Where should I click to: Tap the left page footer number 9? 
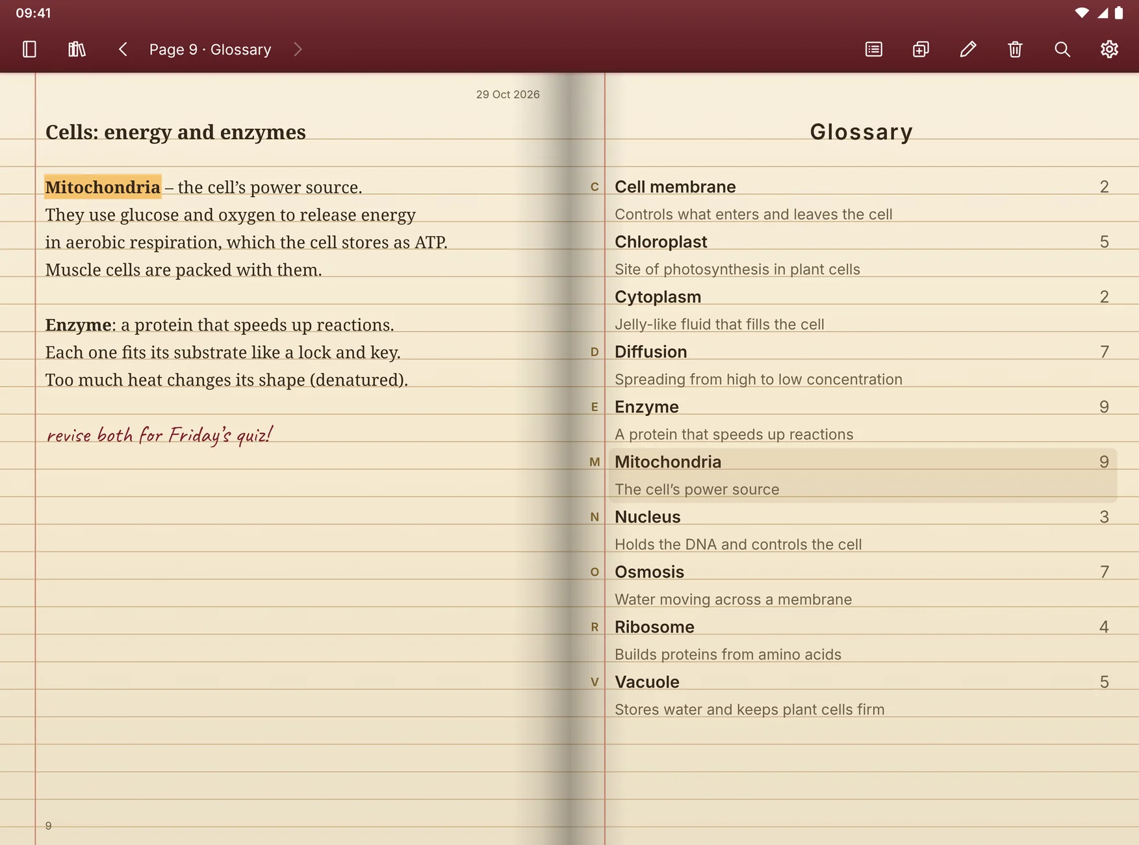[x=49, y=826]
